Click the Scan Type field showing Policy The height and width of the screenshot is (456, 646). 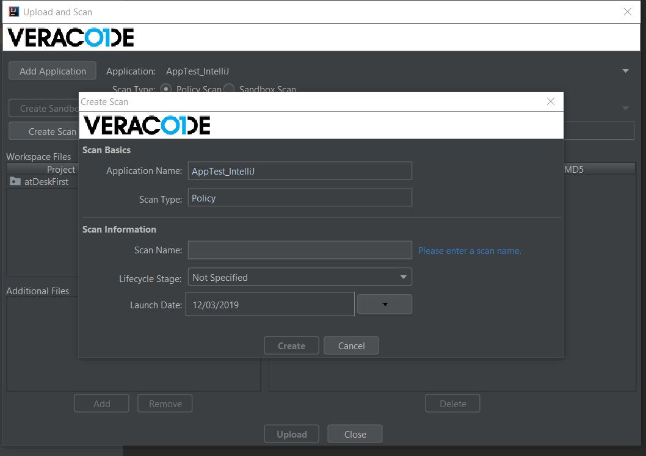[300, 198]
